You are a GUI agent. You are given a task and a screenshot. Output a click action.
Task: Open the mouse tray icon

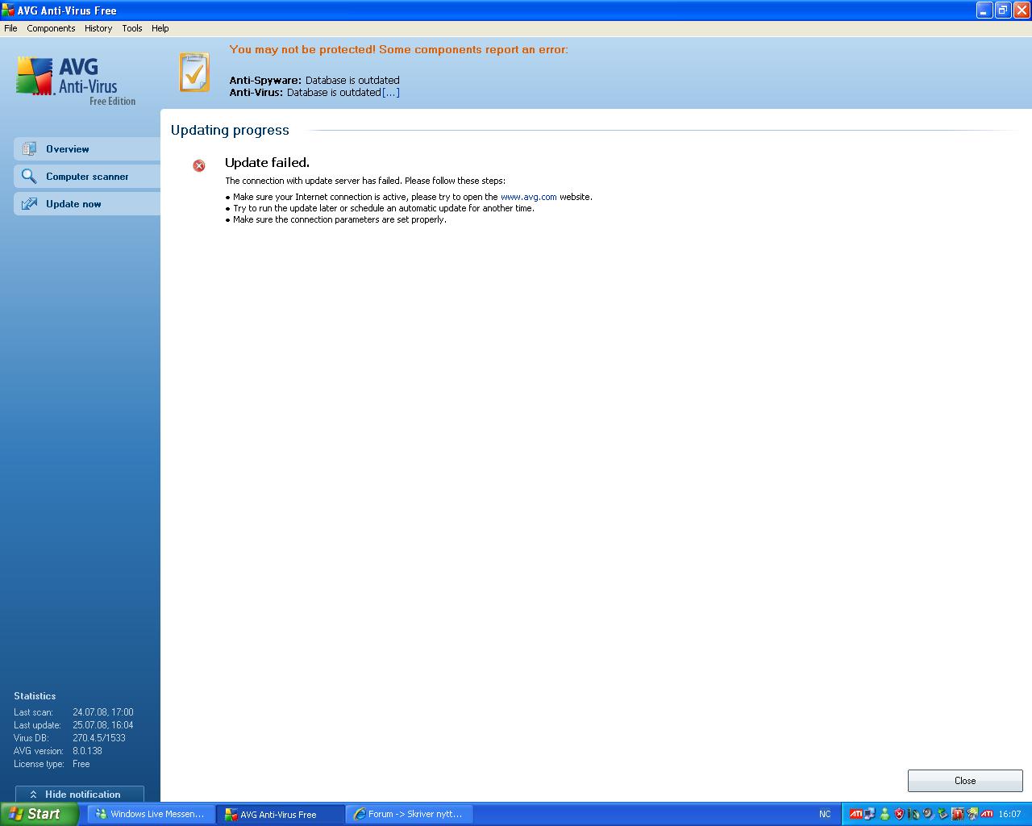(915, 814)
